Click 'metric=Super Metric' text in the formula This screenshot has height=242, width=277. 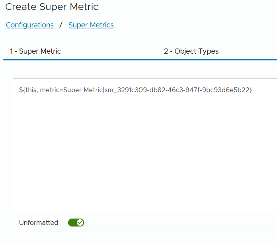(71, 90)
